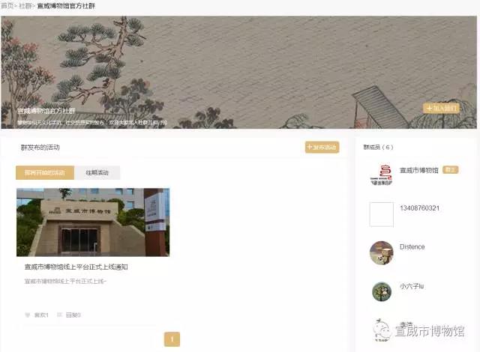Viewport: 480px width, 352px height.
Task: Click the 发布活动 publish activity button
Action: click(x=322, y=147)
